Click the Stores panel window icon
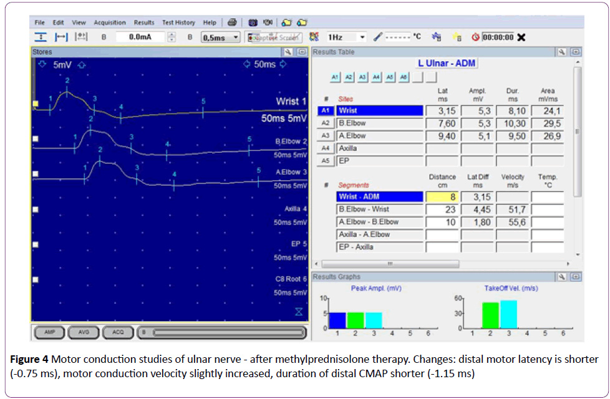 pos(303,52)
